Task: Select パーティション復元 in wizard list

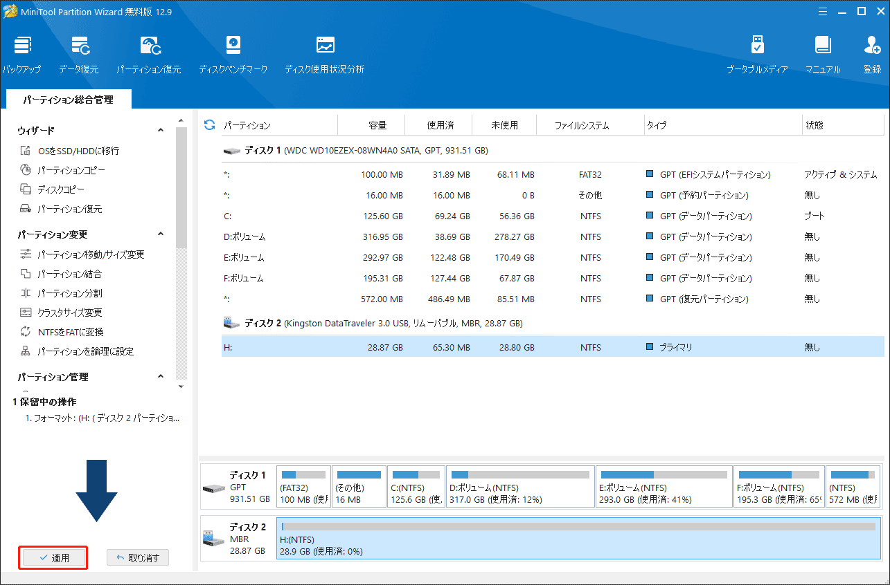Action: click(61, 209)
